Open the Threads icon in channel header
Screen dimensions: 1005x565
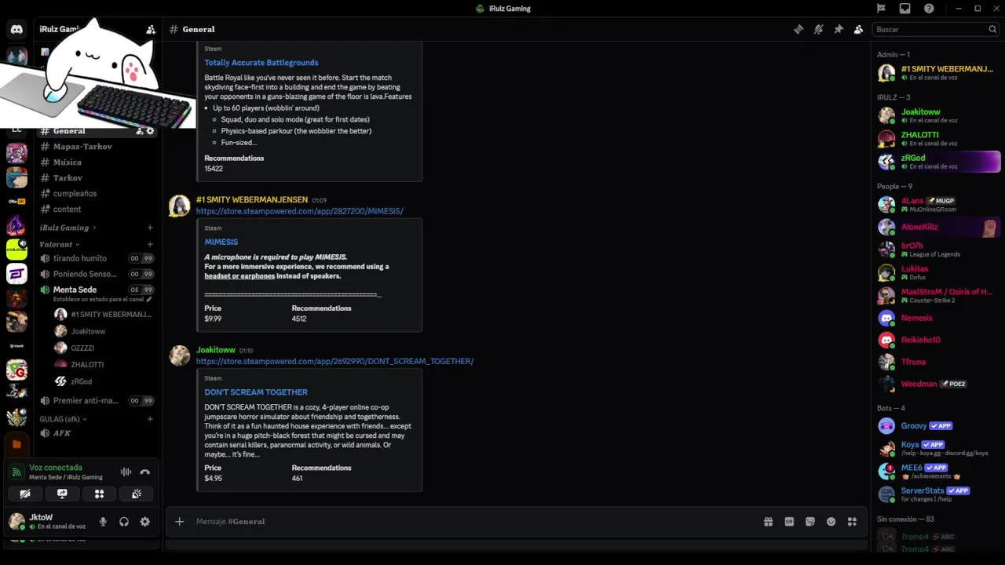pyautogui.click(x=799, y=29)
